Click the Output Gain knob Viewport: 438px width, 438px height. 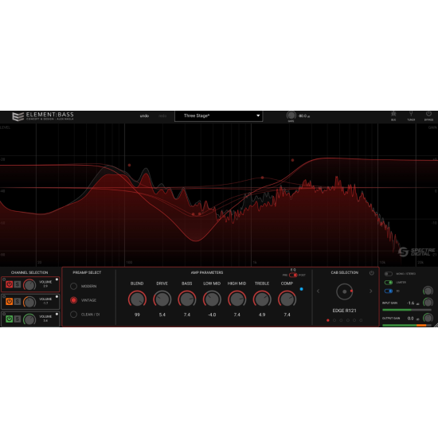click(x=428, y=318)
